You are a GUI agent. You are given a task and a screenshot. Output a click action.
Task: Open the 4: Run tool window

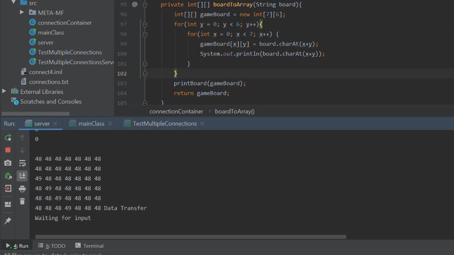coord(17,246)
